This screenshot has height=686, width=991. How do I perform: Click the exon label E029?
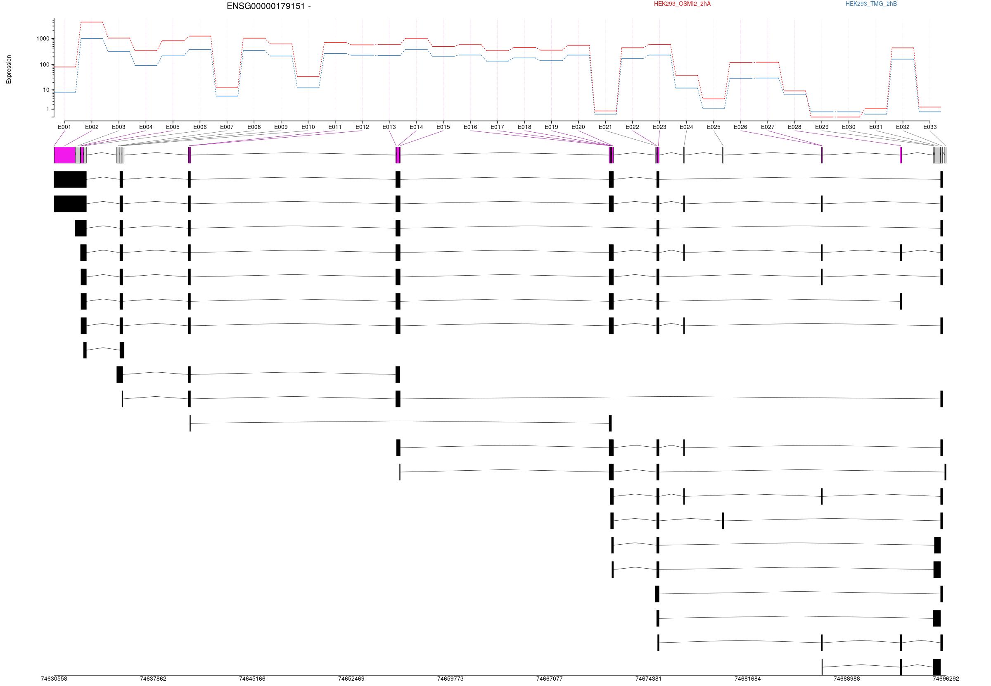[x=822, y=127]
